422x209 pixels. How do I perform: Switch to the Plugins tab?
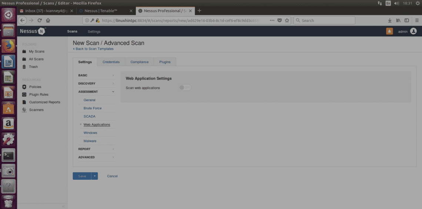pyautogui.click(x=165, y=62)
